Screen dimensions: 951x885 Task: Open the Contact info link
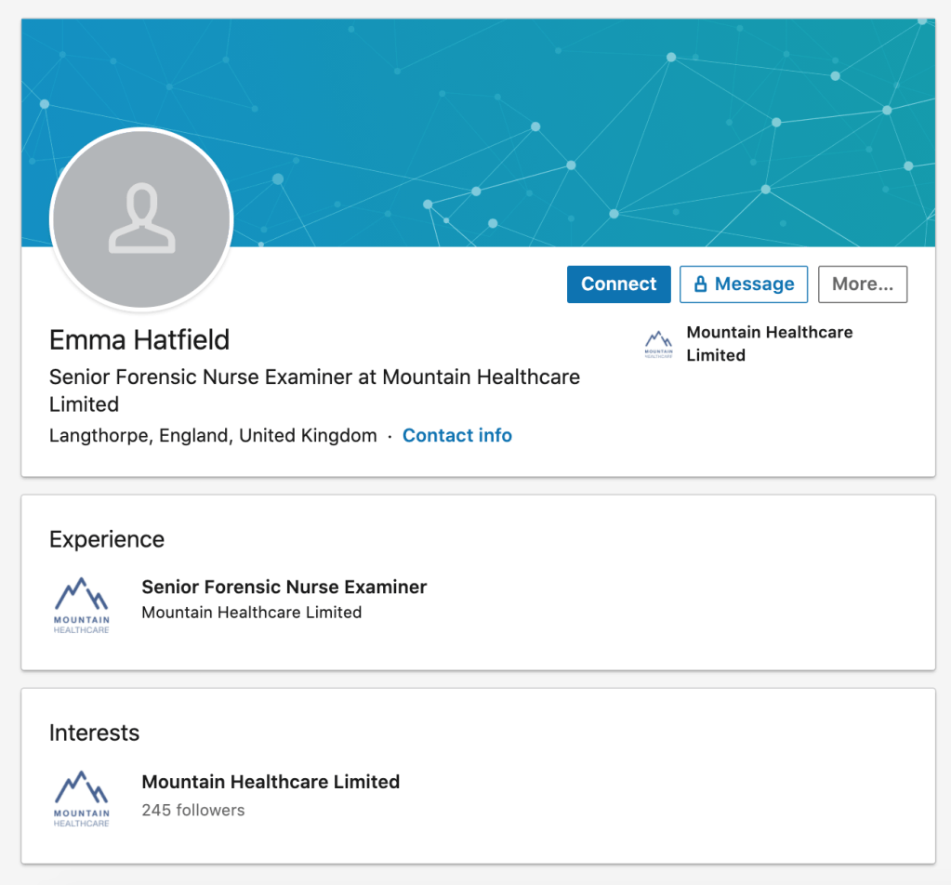(x=456, y=435)
